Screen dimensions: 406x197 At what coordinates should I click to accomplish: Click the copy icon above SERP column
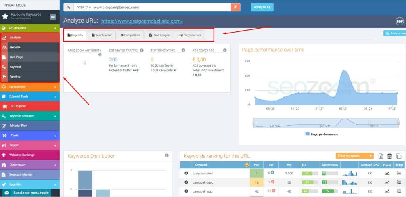point(399,156)
